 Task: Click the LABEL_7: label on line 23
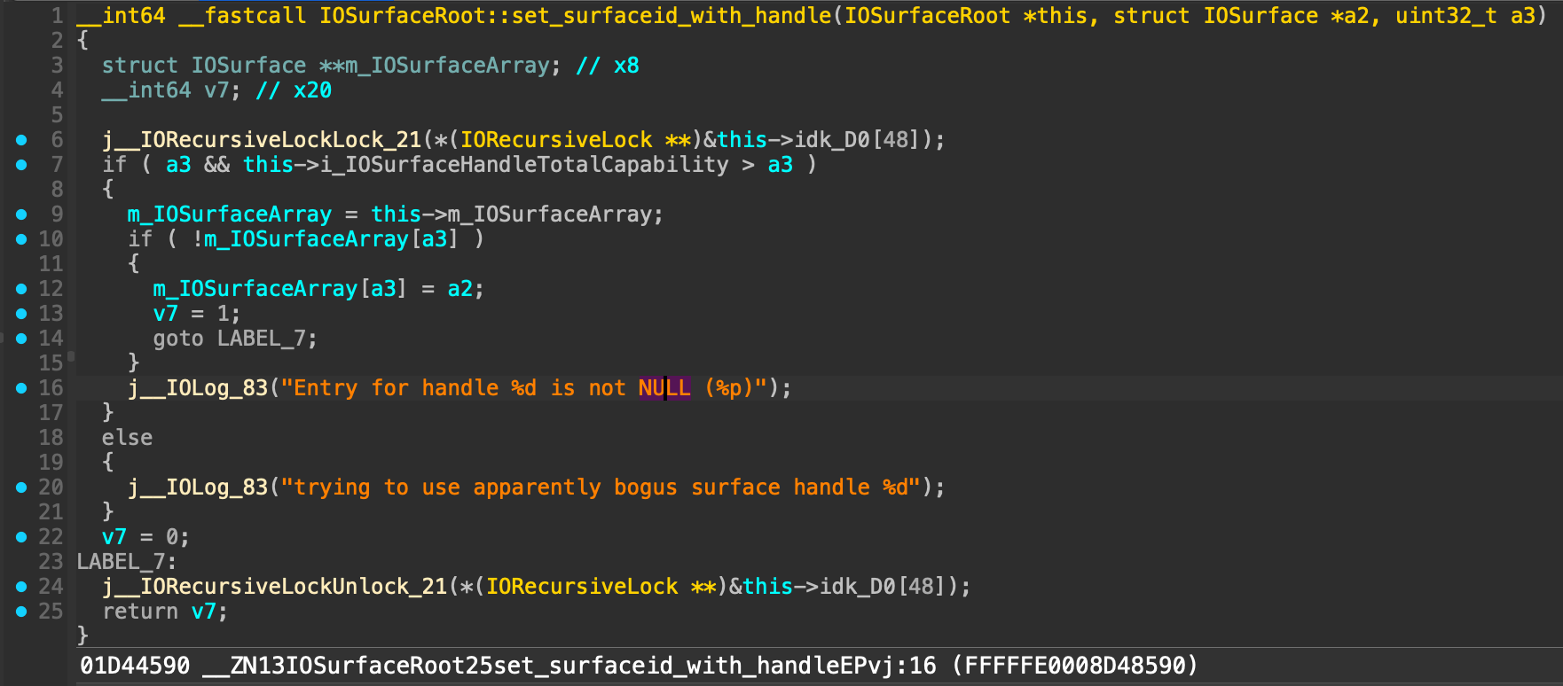127,562
